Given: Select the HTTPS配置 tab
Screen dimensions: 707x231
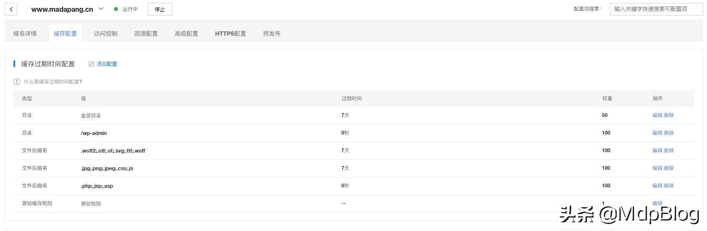Looking at the screenshot, I should coord(230,34).
